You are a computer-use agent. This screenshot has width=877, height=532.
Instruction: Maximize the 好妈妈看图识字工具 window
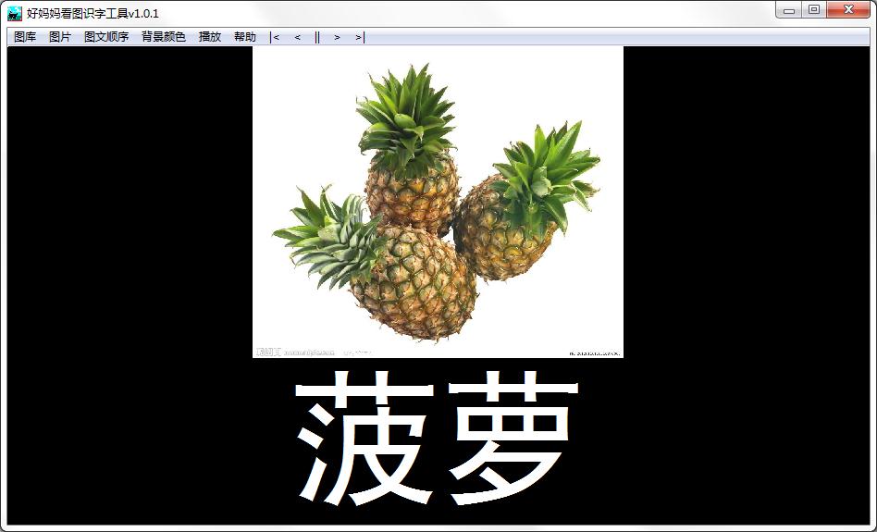pyautogui.click(x=814, y=10)
